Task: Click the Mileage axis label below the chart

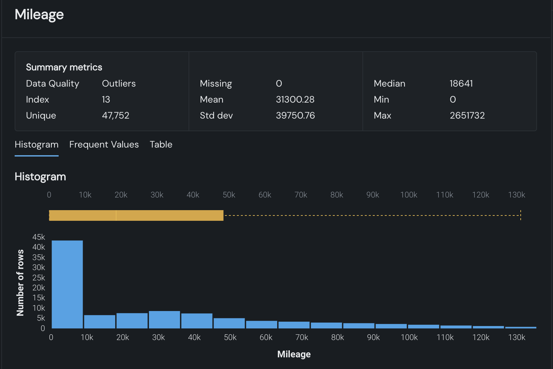Action: pyautogui.click(x=294, y=354)
